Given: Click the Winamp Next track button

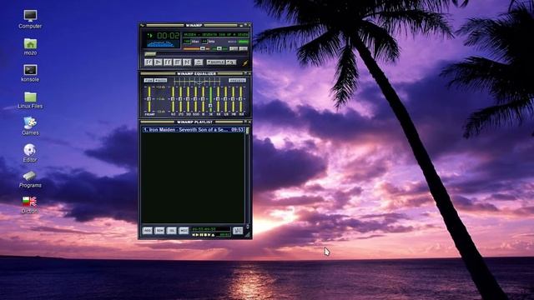Looking at the screenshot, I should pos(187,62).
